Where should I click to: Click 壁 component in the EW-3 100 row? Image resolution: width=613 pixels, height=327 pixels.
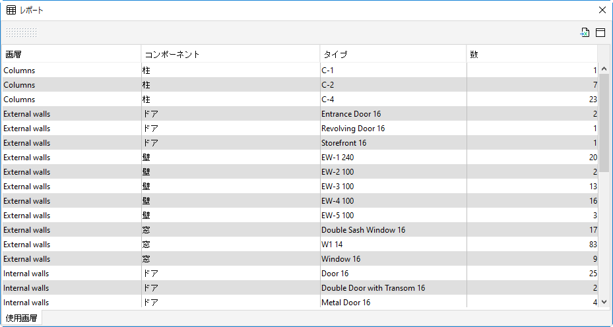[231, 186]
